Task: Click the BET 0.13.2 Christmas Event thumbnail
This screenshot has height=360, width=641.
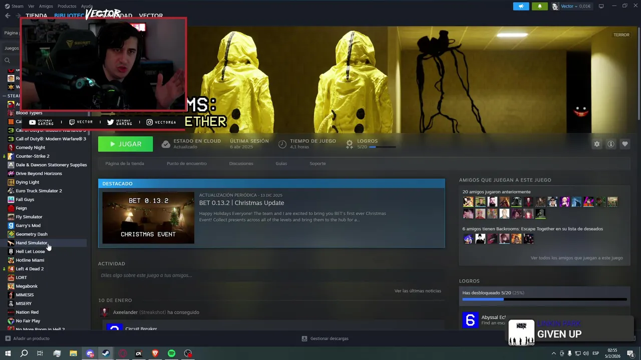Action: coord(148,218)
